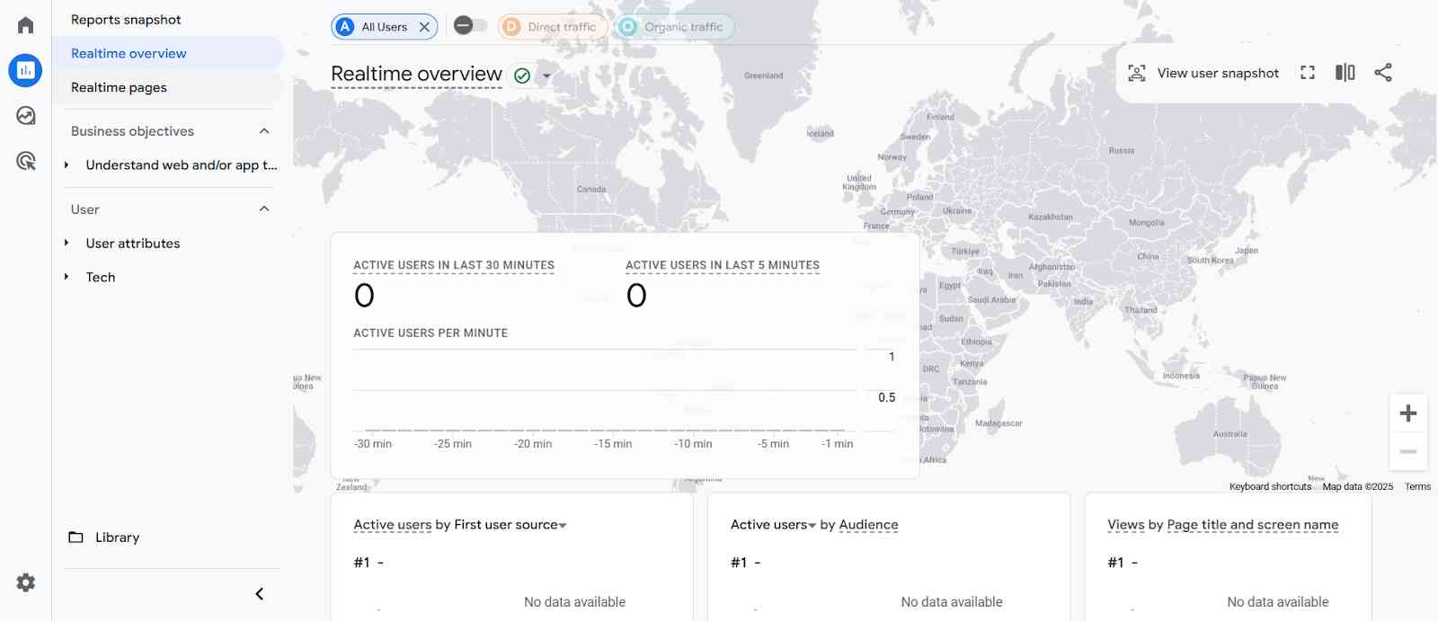
Task: Expand Understand web and/or app traffic arrow
Action: pos(67,165)
